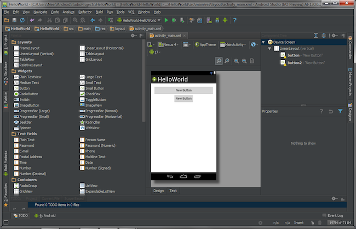Viewport: 356px width, 229px height.
Task: Open the AppTheme theme selector
Action: tap(206, 44)
